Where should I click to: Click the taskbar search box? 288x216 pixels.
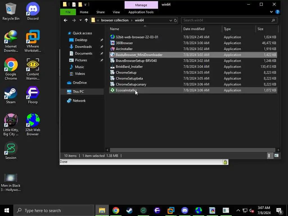pos(54,210)
